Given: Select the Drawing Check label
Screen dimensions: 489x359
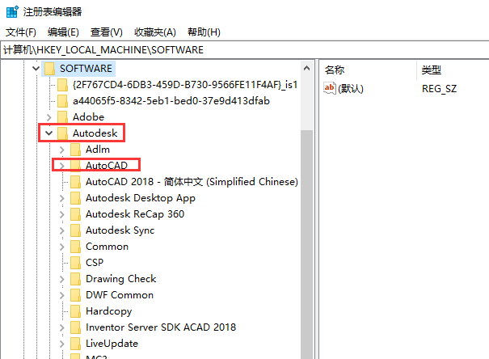Looking at the screenshot, I should point(121,279).
